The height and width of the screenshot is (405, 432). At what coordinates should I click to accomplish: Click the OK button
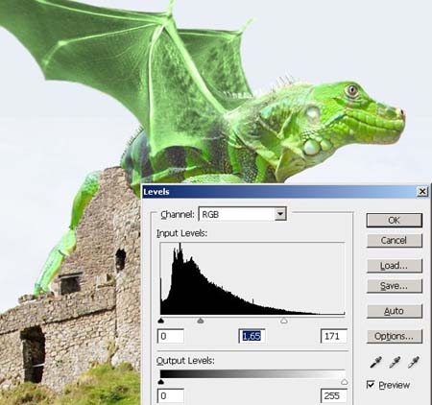pos(395,220)
